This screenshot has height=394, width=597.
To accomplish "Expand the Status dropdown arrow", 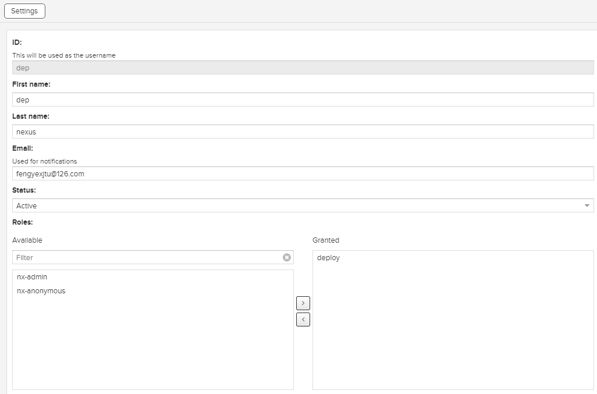I will point(587,205).
